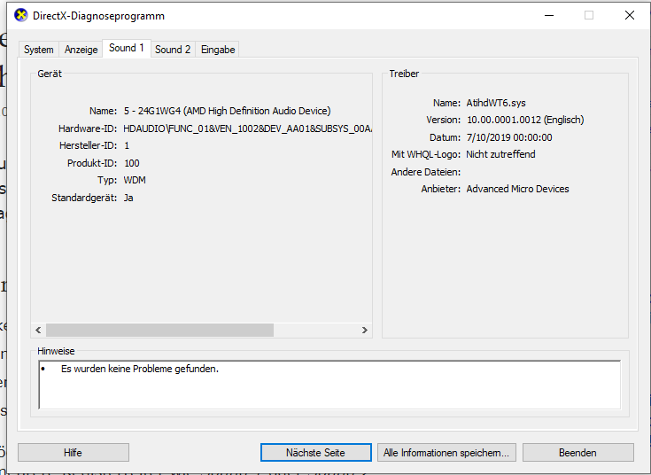Click the window title DirectX-Diagnoseprogramm

coord(98,16)
